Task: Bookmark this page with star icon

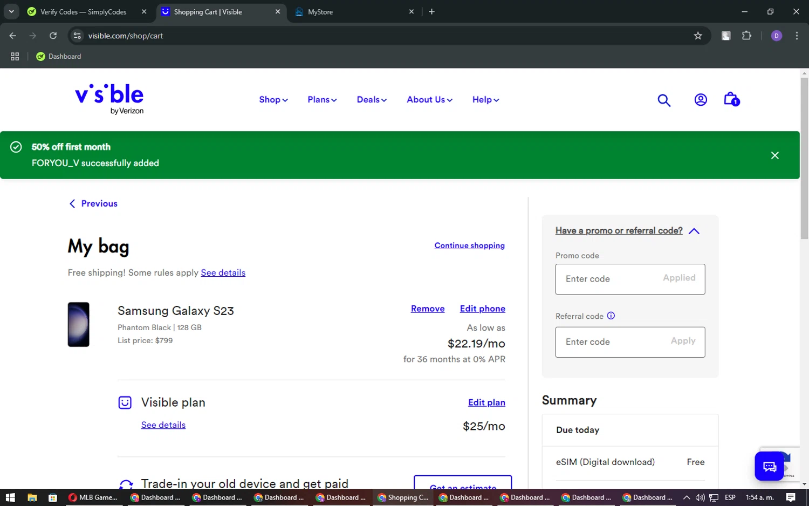Action: coord(698,36)
